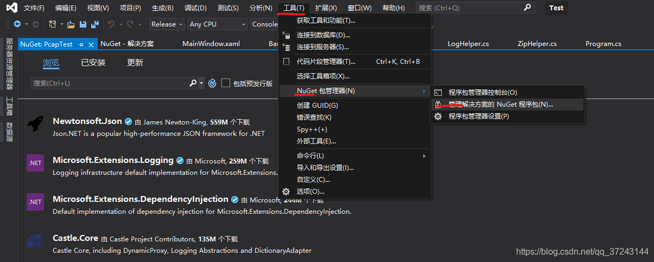The image size is (654, 262).
Task: Toggle the 包括预发行版 checkbox
Action: [226, 83]
